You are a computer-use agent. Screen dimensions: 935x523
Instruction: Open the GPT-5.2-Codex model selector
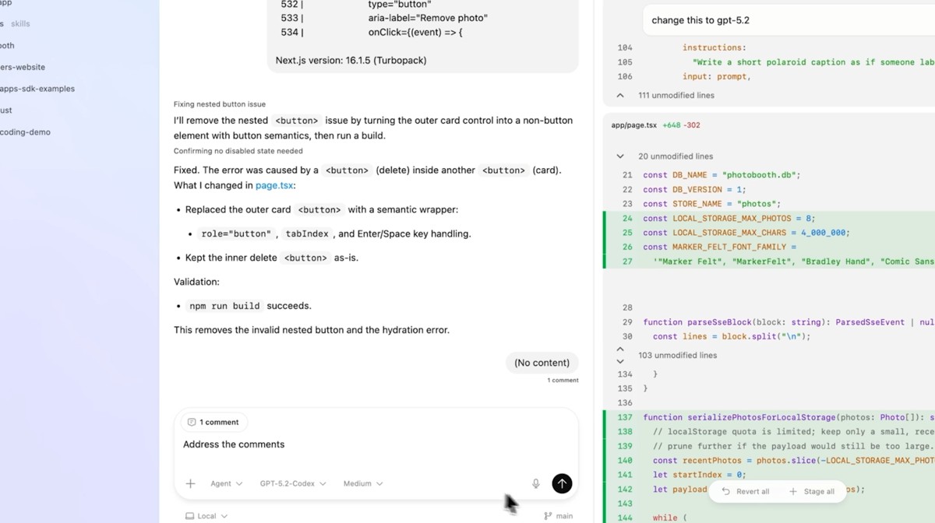tap(293, 483)
